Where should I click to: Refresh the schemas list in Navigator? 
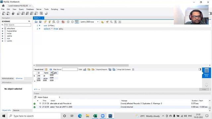point(29,21)
